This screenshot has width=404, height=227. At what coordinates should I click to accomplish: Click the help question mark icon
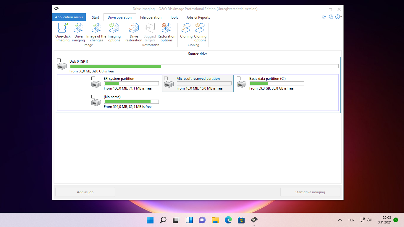(337, 17)
